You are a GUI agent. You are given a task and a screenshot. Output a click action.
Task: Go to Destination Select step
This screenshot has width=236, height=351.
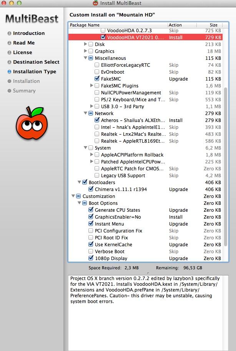[36, 62]
